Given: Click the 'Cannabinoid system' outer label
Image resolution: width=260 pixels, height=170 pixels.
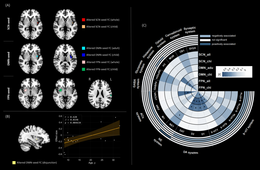Looking at the screenshot, I should pyautogui.click(x=174, y=34).
